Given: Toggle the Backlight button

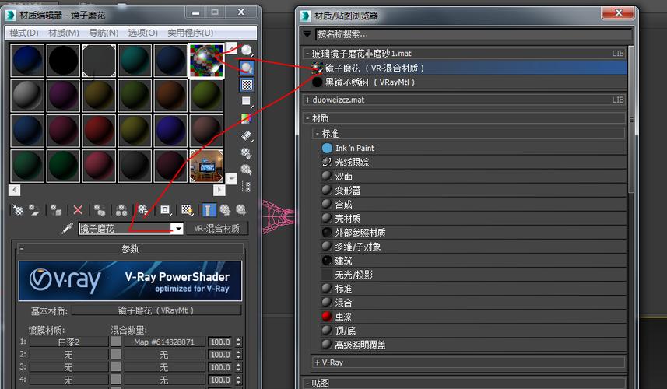Looking at the screenshot, I should tap(246, 68).
